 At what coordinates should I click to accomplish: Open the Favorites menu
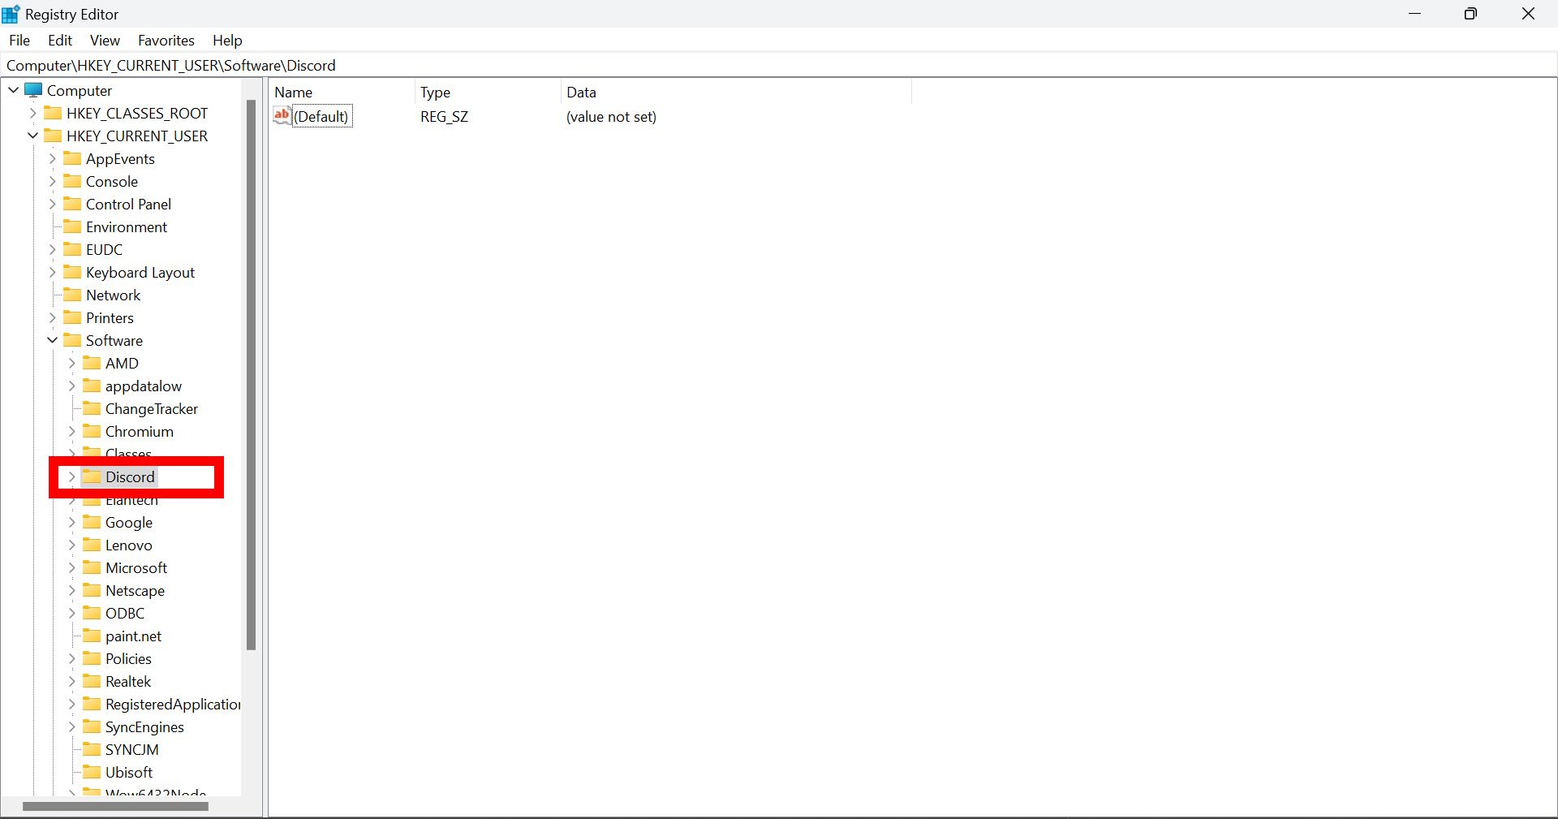166,40
